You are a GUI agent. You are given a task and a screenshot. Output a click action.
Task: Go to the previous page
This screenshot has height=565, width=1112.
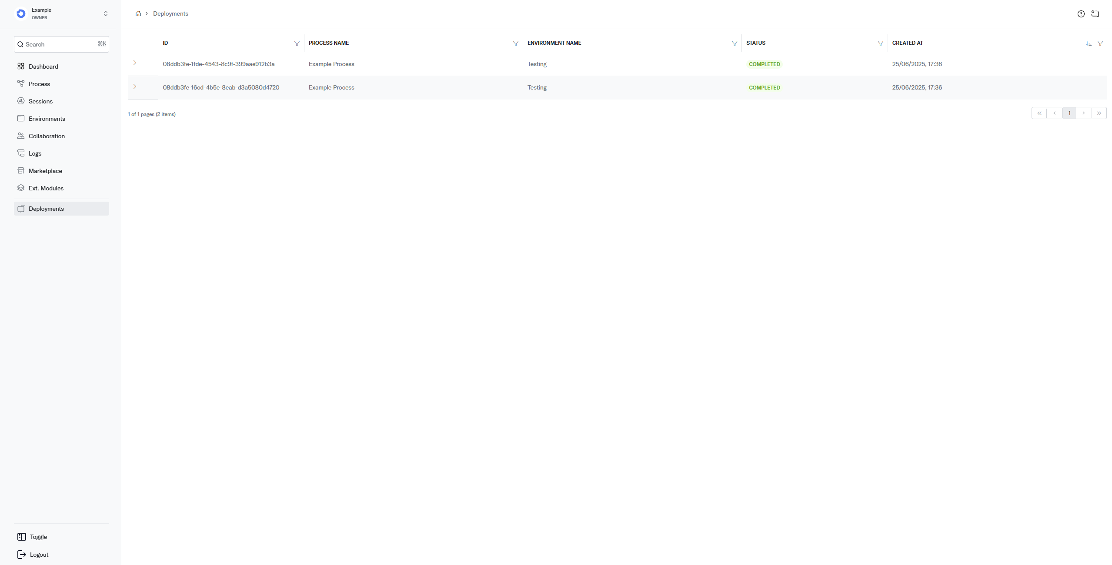1055,113
